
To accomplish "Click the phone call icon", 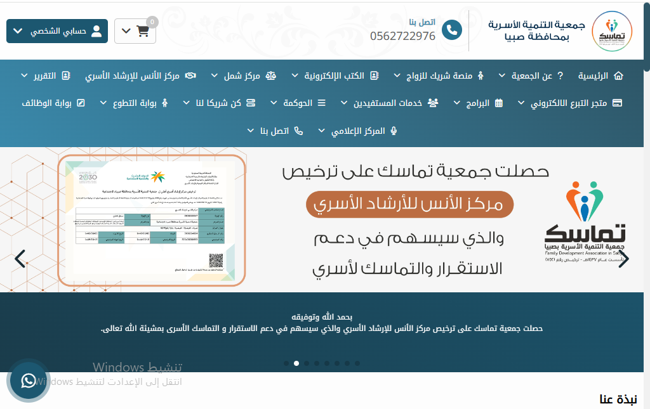I will tap(452, 30).
